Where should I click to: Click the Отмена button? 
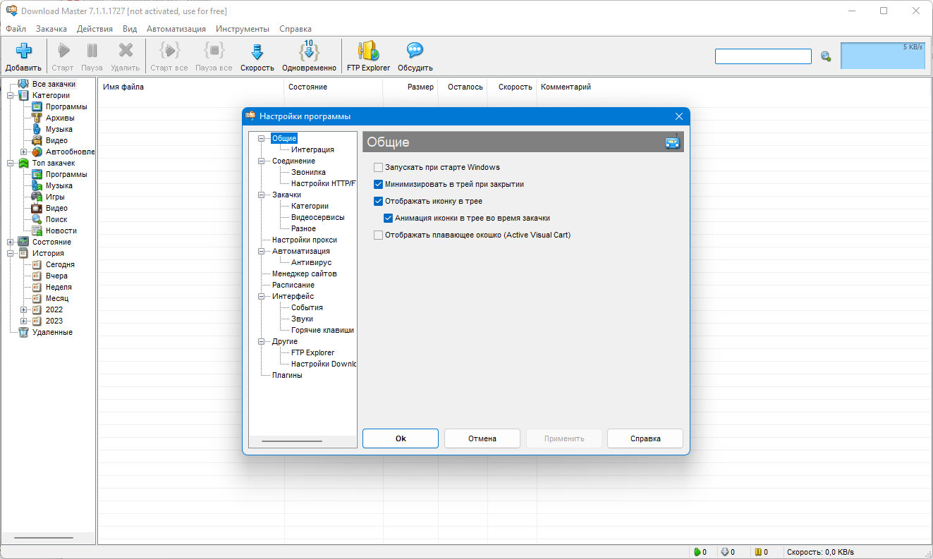(x=482, y=438)
